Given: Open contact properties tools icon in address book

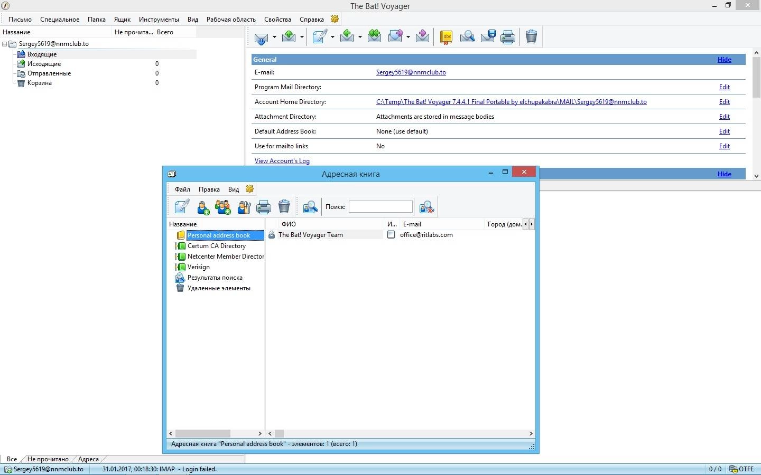Looking at the screenshot, I should [x=244, y=207].
